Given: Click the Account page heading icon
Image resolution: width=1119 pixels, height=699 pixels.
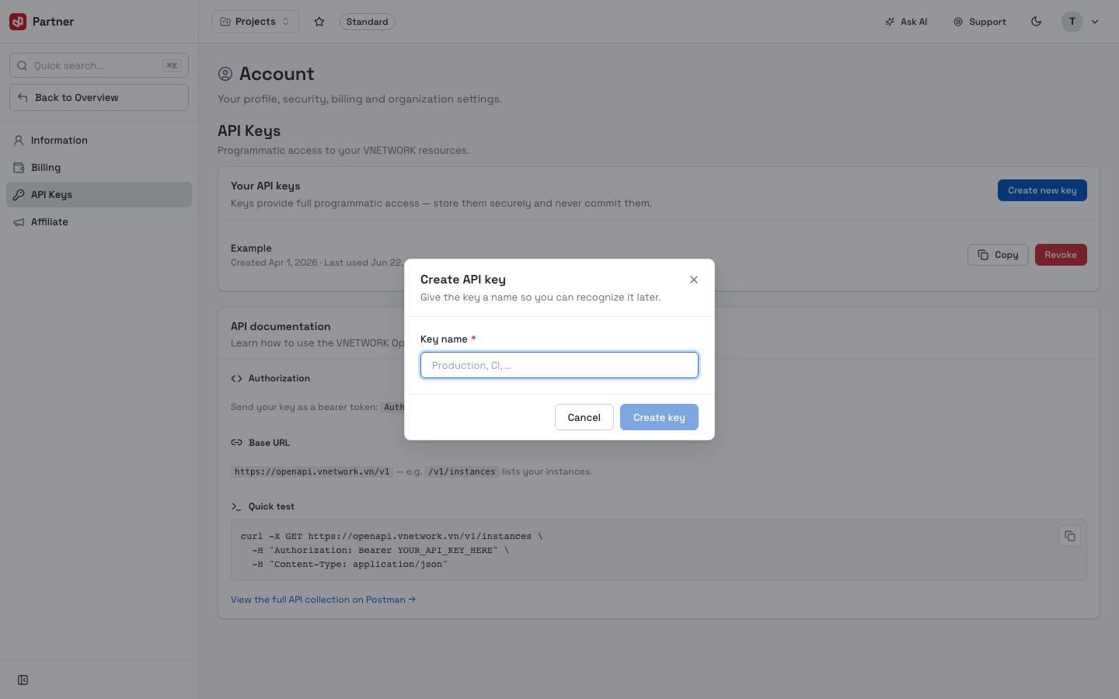Looking at the screenshot, I should pyautogui.click(x=225, y=74).
